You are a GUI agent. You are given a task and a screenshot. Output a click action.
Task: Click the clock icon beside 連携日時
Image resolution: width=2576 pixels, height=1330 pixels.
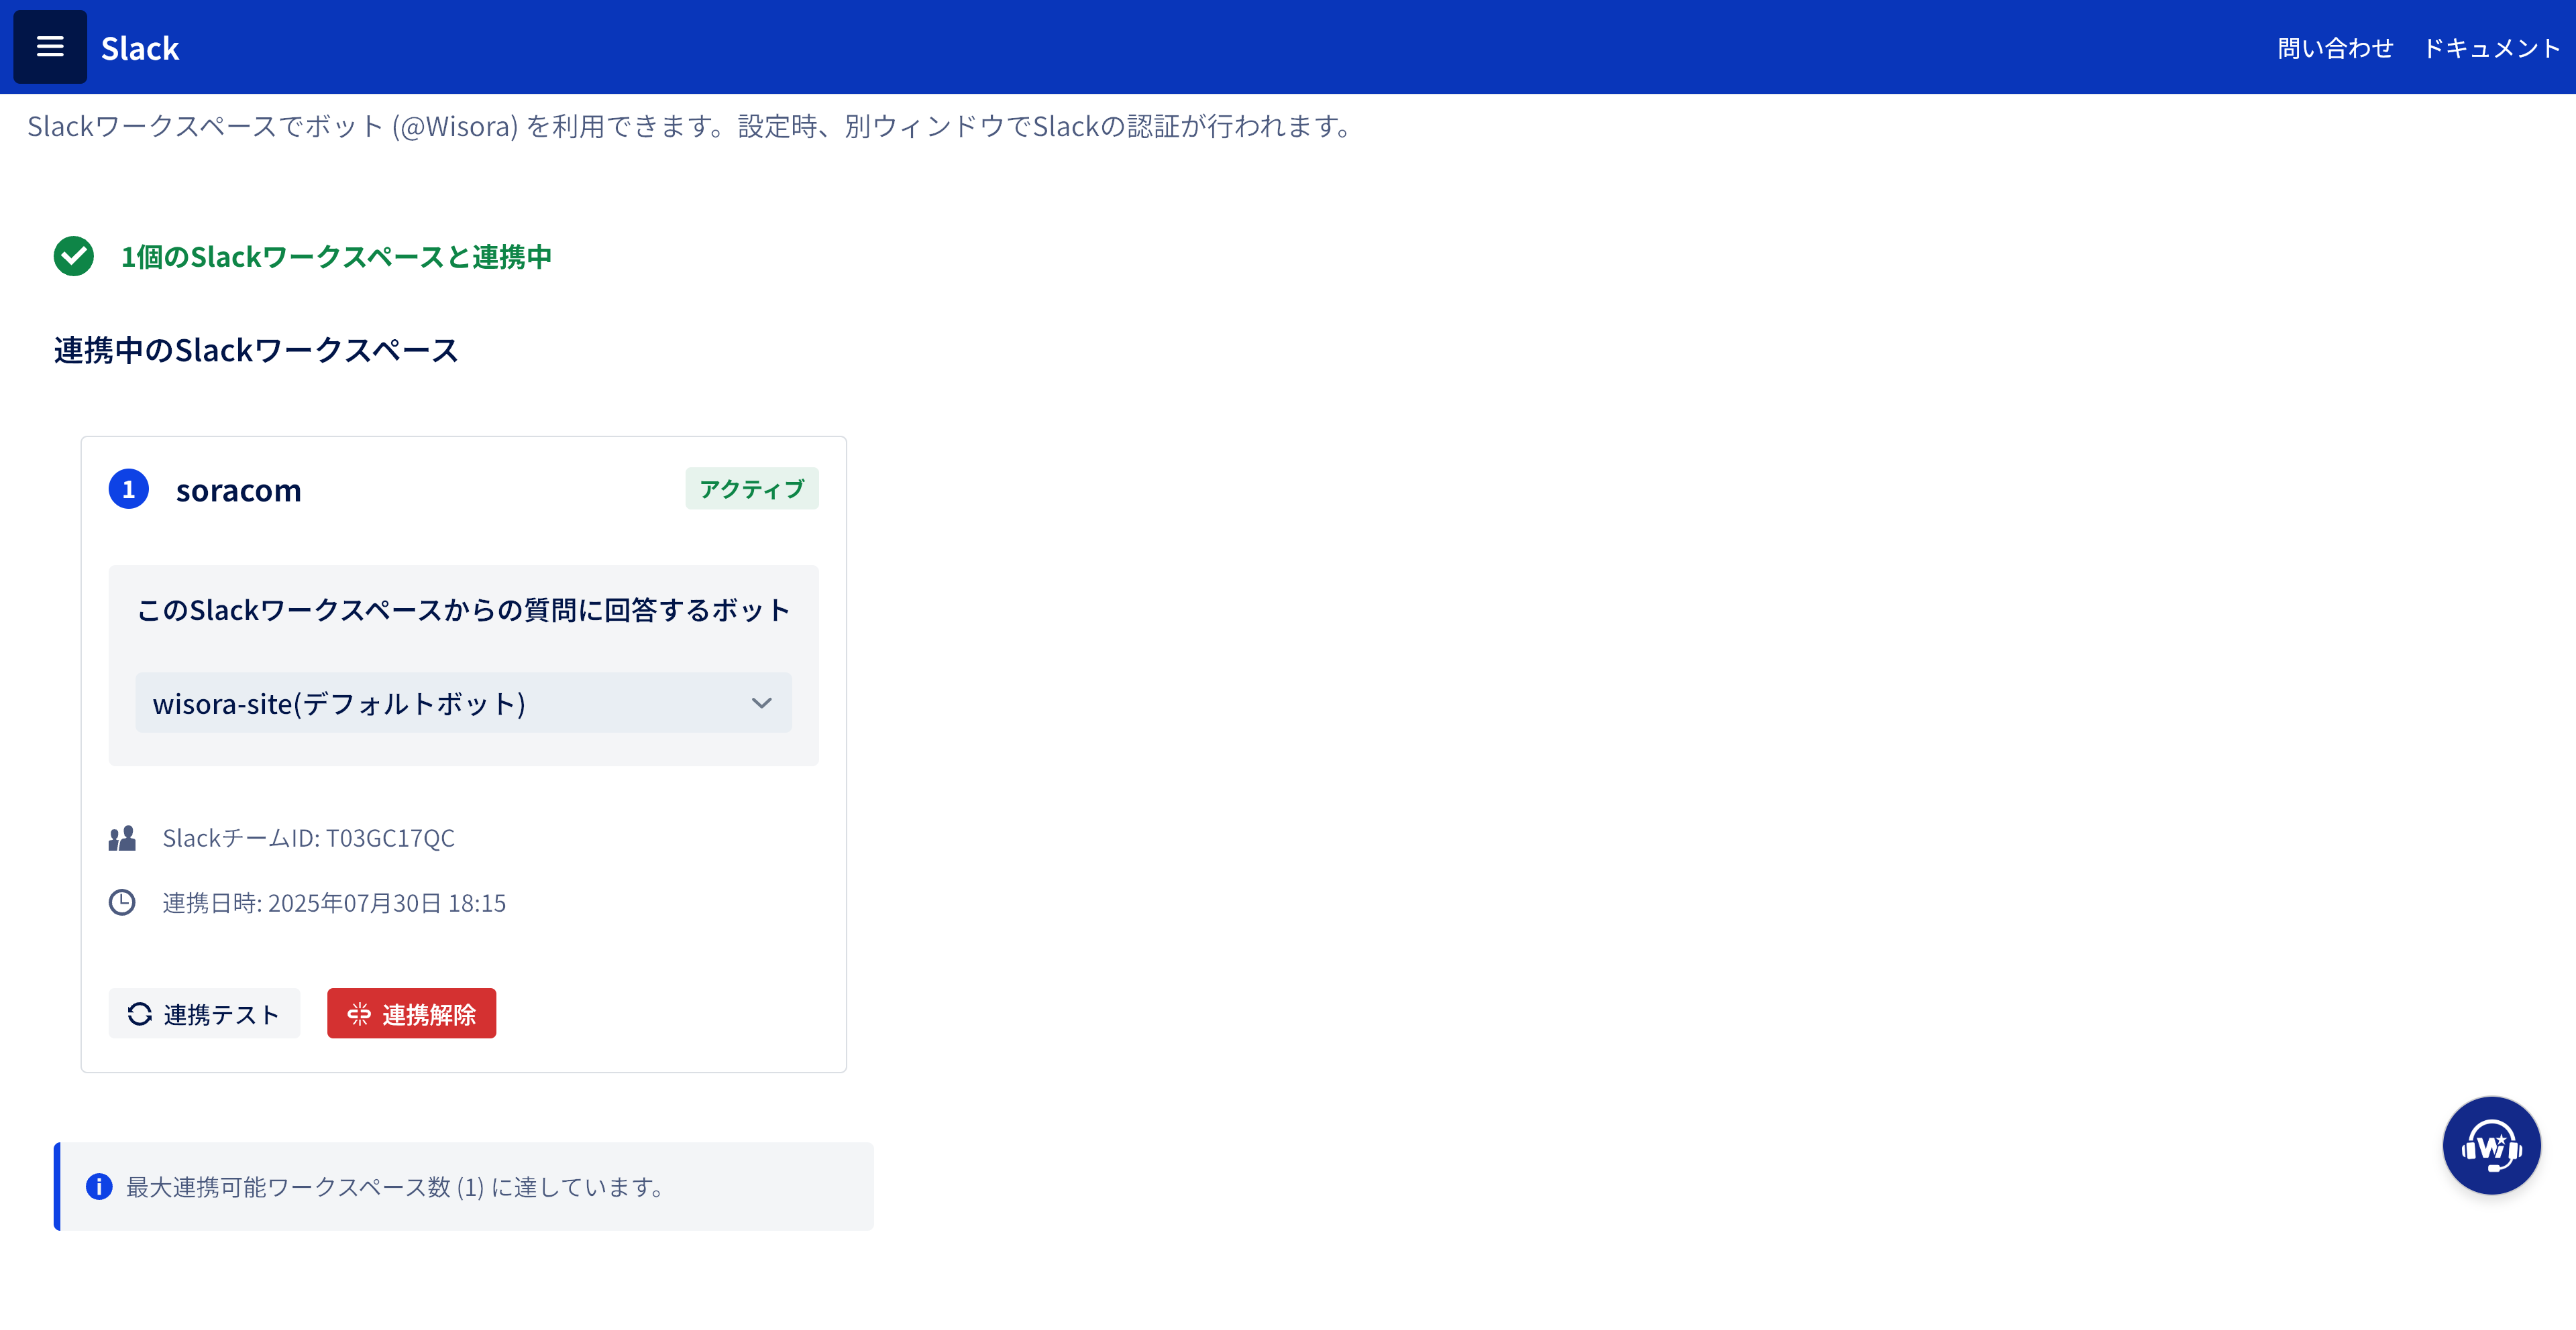point(122,904)
